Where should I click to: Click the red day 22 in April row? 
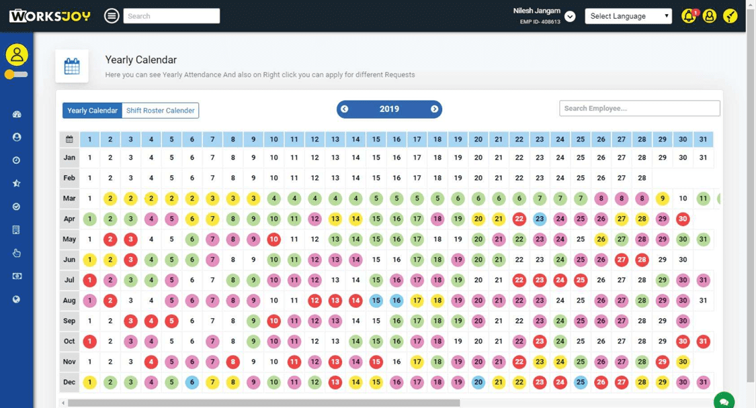point(519,219)
